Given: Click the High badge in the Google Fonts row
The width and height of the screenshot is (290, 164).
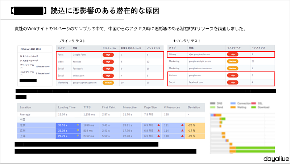Looking at the screenshot, I should coord(108,55).
